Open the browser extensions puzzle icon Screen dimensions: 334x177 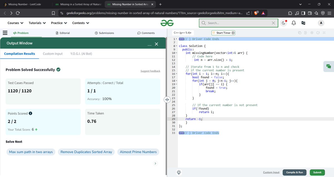(290, 13)
